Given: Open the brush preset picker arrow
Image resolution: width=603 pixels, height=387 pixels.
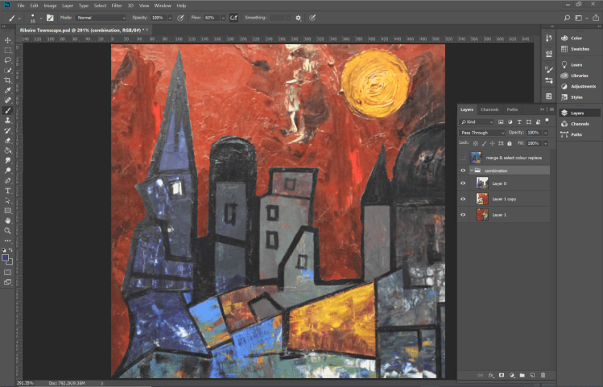Looking at the screenshot, I should pyautogui.click(x=41, y=18).
